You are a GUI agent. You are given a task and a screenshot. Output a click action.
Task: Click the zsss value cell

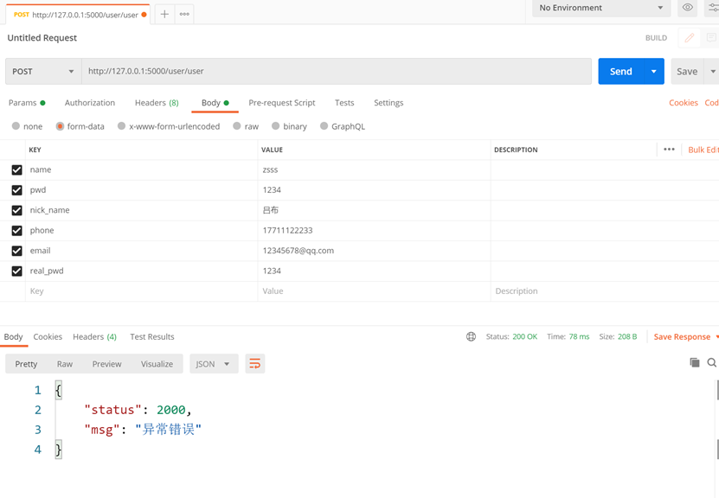coord(374,170)
